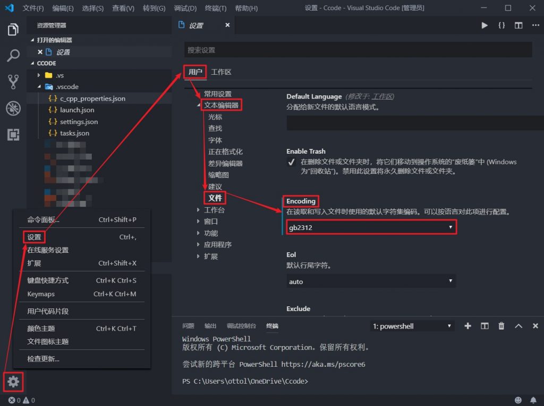Choose 用户代码片段 from gear menu
Image resolution: width=544 pixels, height=406 pixels.
pos(81,311)
